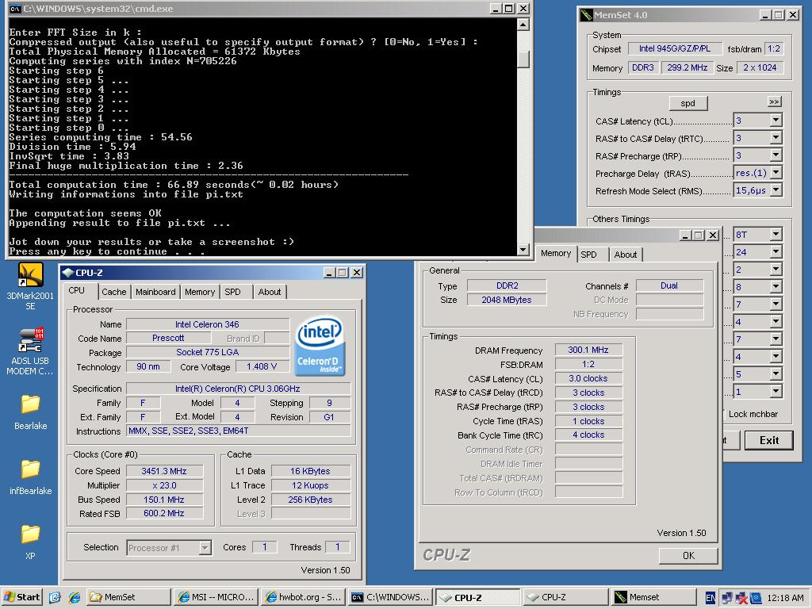The height and width of the screenshot is (609, 812).
Task: Expand the RAS# to CAS# Delay dropdown
Action: (x=776, y=138)
